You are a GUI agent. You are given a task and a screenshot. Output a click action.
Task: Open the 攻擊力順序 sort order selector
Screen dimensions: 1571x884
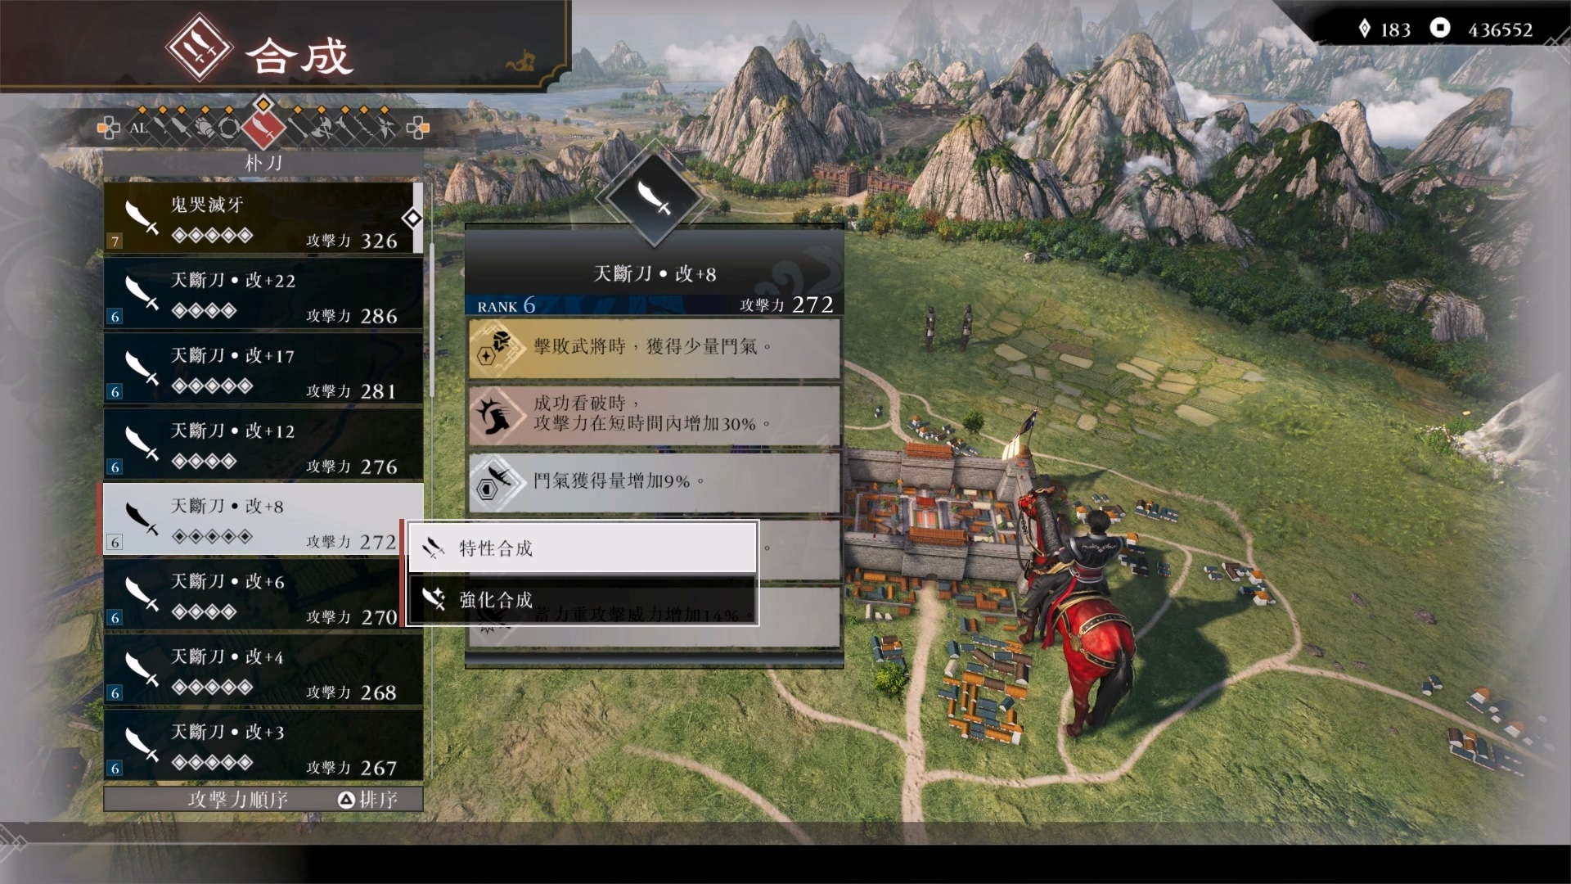click(x=237, y=800)
